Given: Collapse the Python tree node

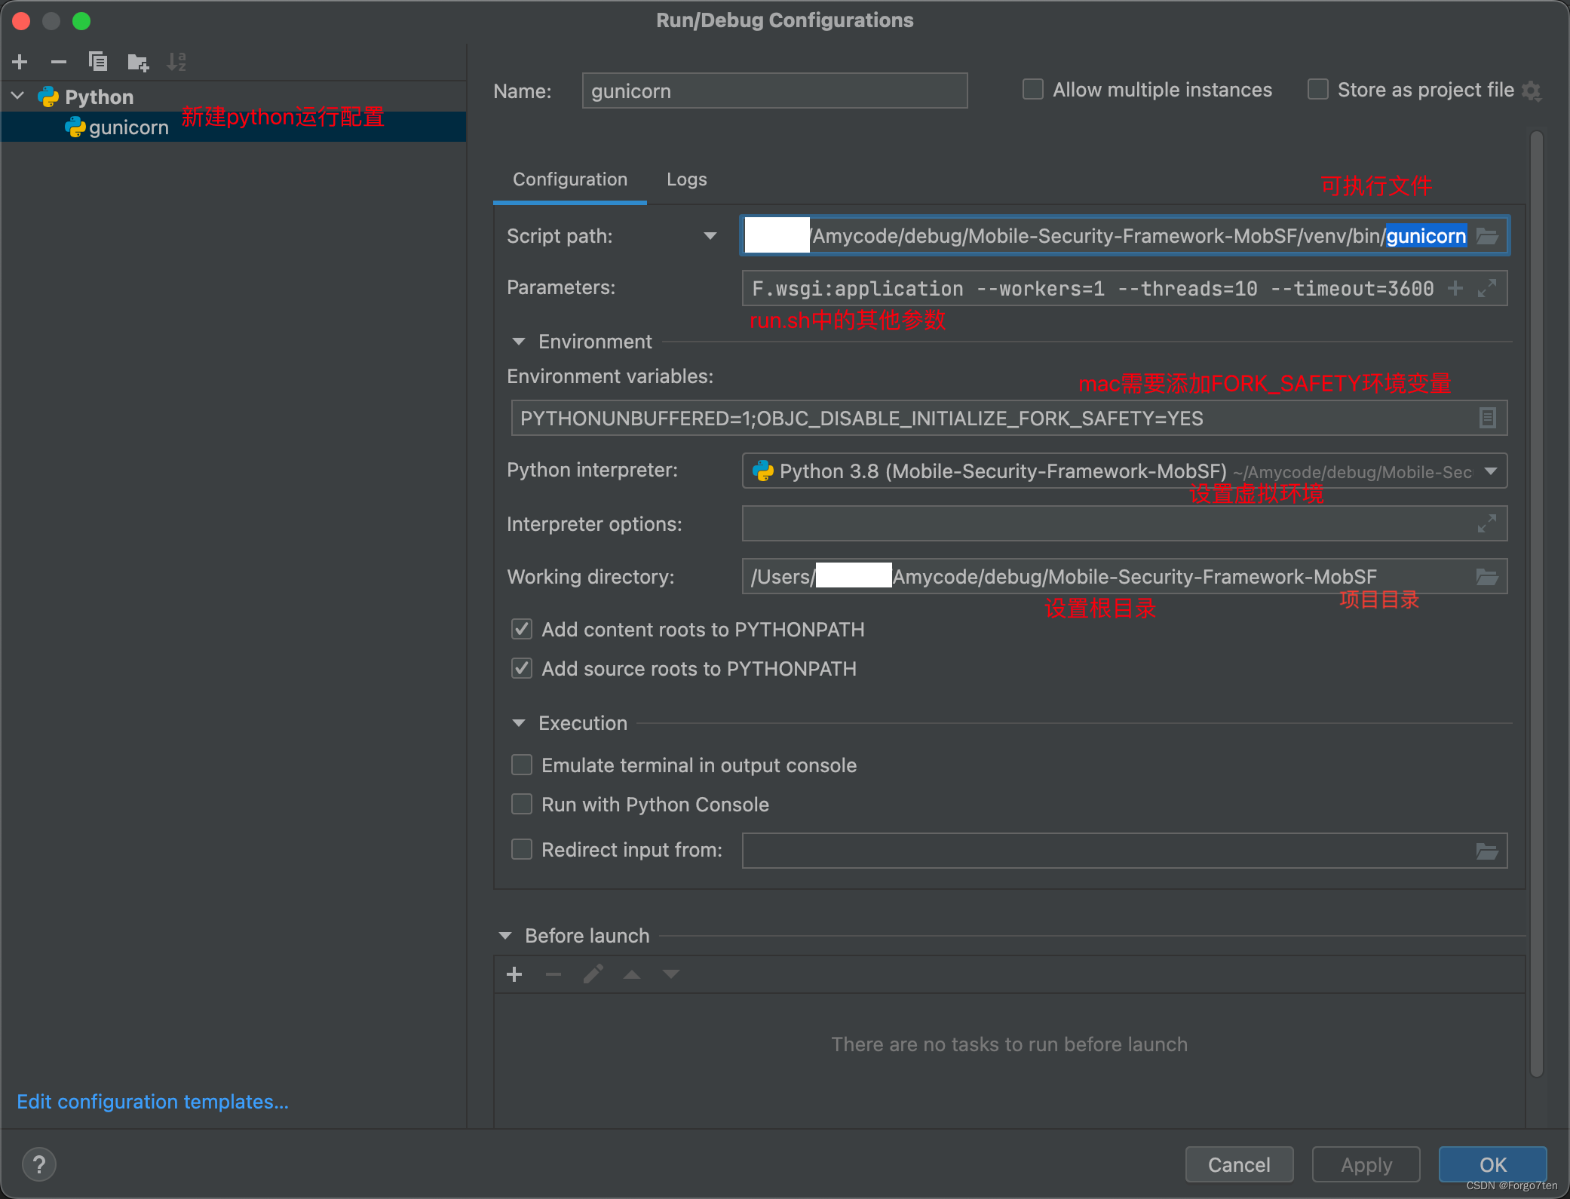Looking at the screenshot, I should tap(18, 97).
